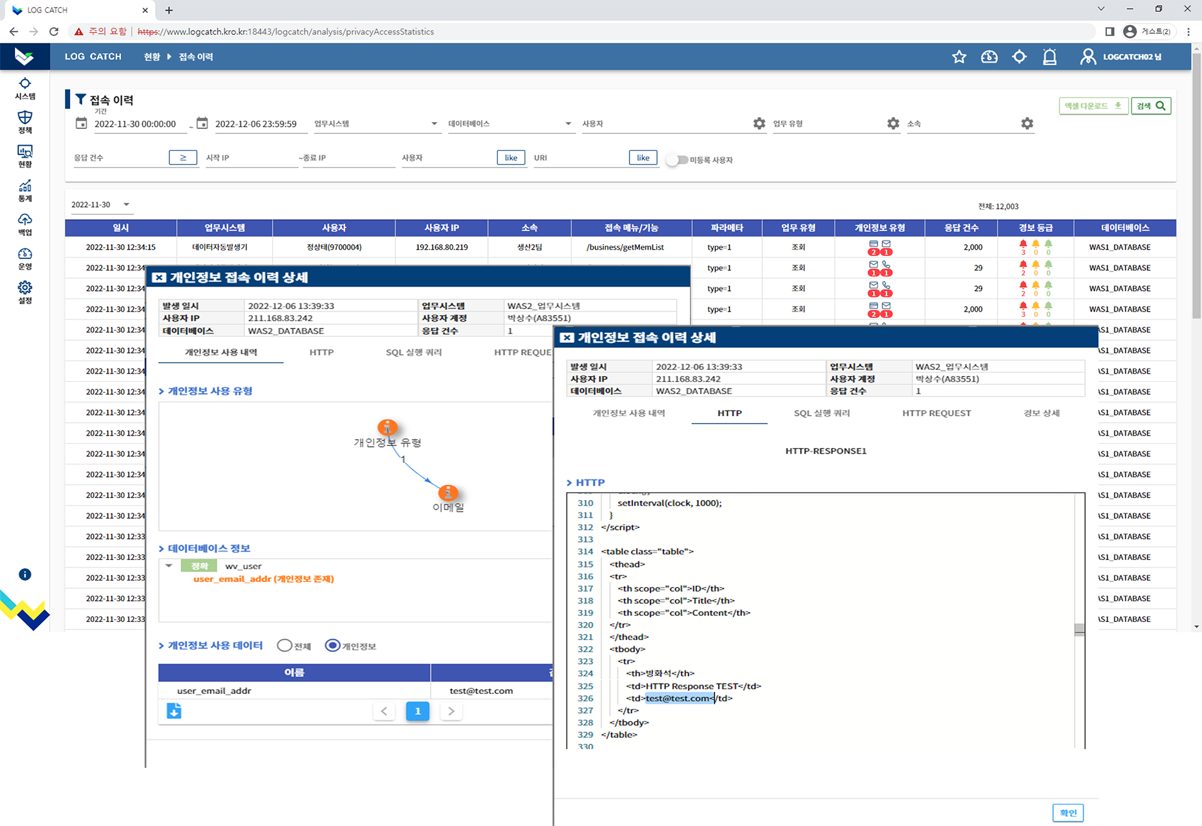Open HTTP tab in back dialog
The image size is (1202, 826).
click(321, 352)
